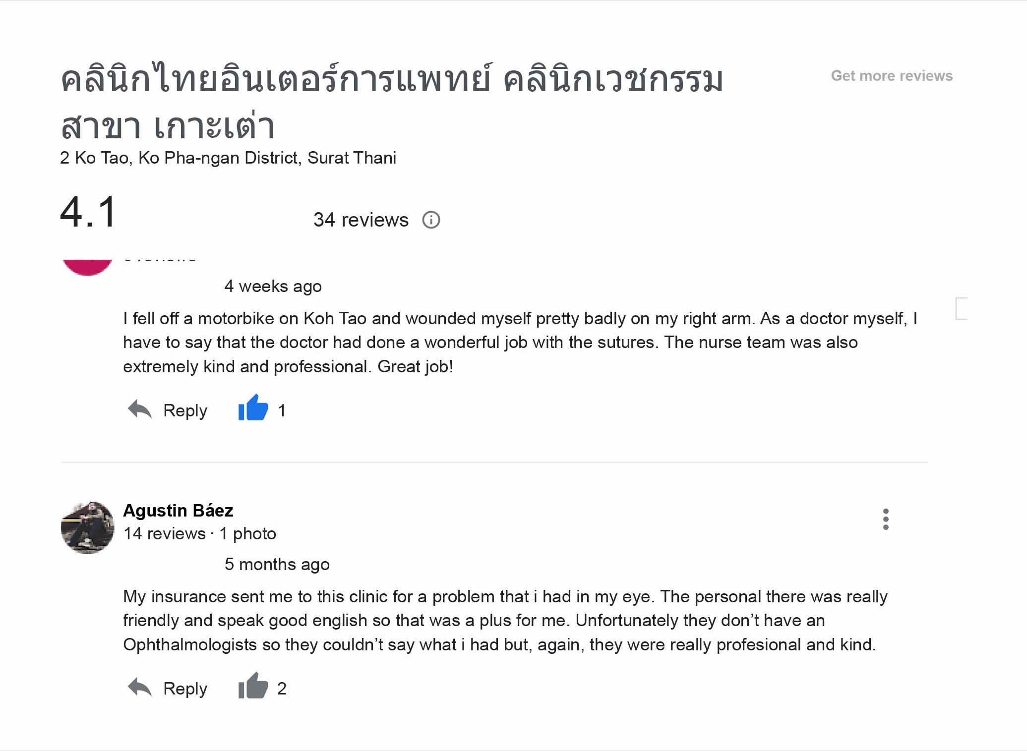Click the Thai clinic name heading
The image size is (1027, 751).
point(392,102)
